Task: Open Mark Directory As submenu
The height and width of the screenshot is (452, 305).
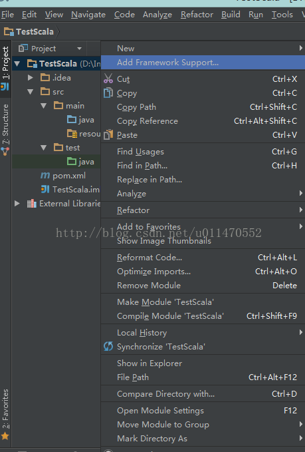Action: click(x=203, y=439)
